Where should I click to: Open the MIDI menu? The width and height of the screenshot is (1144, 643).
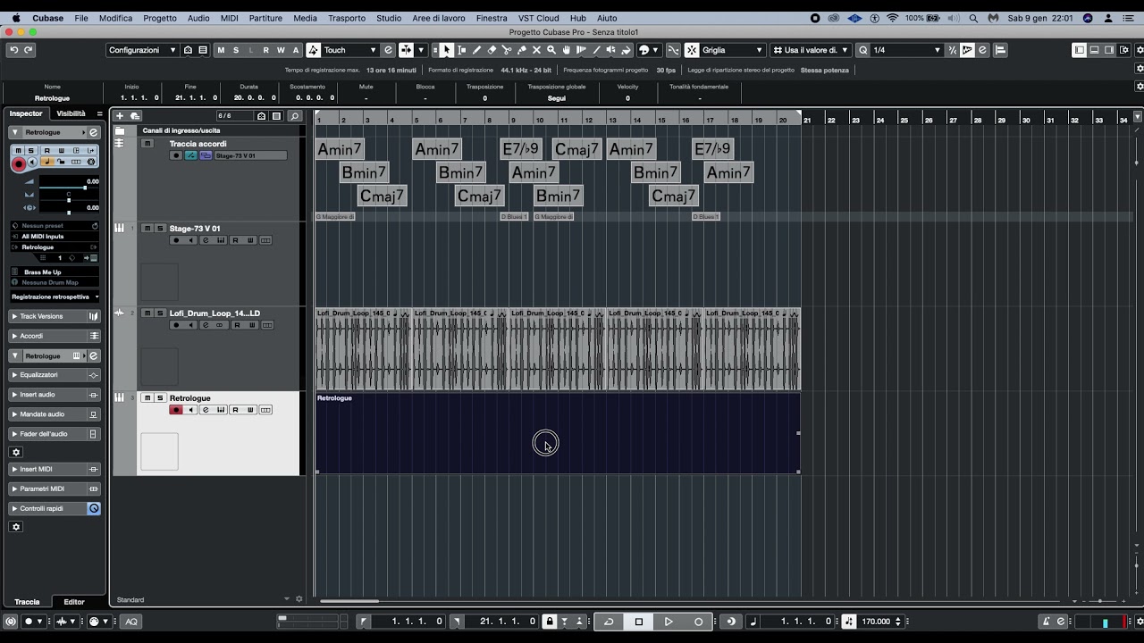(x=229, y=18)
